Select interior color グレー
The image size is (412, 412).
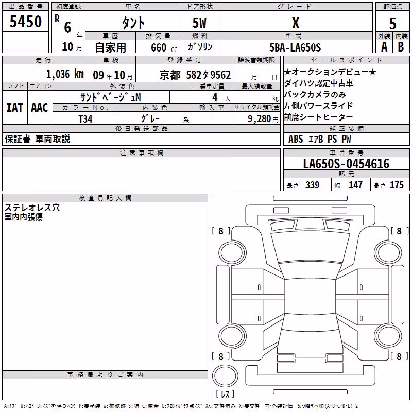(x=150, y=118)
